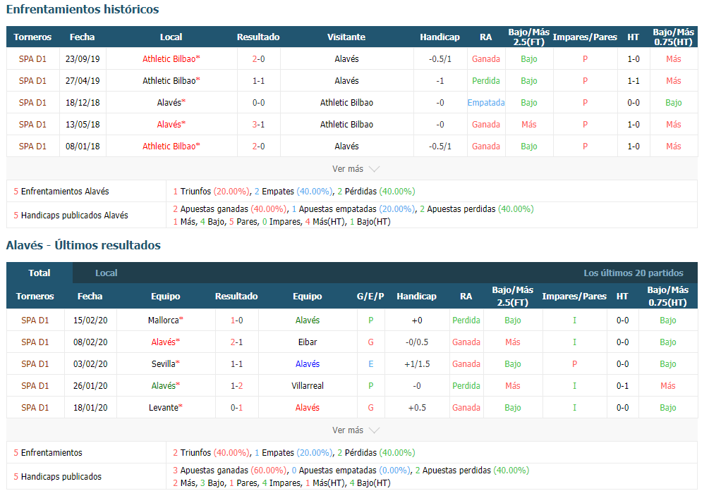Click the 'G/E/P' column header

tap(370, 296)
